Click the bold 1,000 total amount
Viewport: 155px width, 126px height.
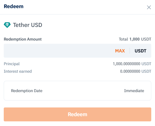coord(135,39)
